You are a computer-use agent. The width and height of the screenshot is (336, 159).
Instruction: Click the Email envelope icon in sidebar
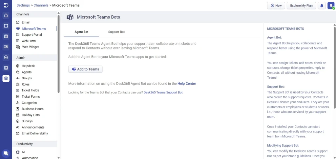pyautogui.click(x=18, y=22)
